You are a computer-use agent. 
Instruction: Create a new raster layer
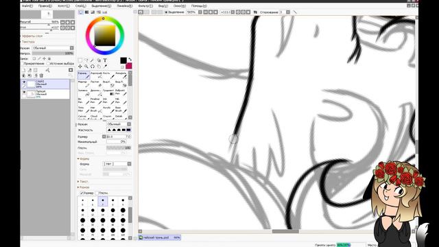click(23, 70)
